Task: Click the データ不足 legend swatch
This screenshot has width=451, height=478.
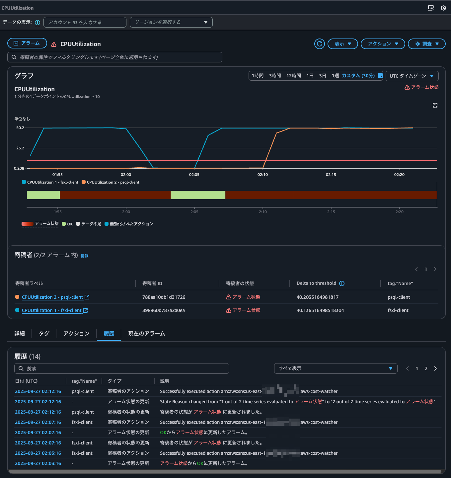Action: [x=78, y=224]
